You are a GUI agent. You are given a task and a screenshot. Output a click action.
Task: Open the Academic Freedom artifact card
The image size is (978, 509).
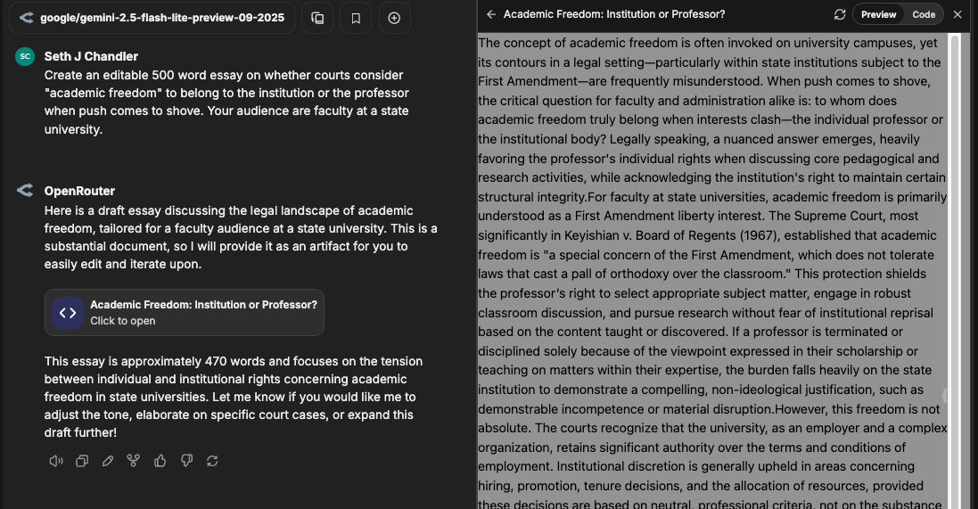pyautogui.click(x=185, y=312)
